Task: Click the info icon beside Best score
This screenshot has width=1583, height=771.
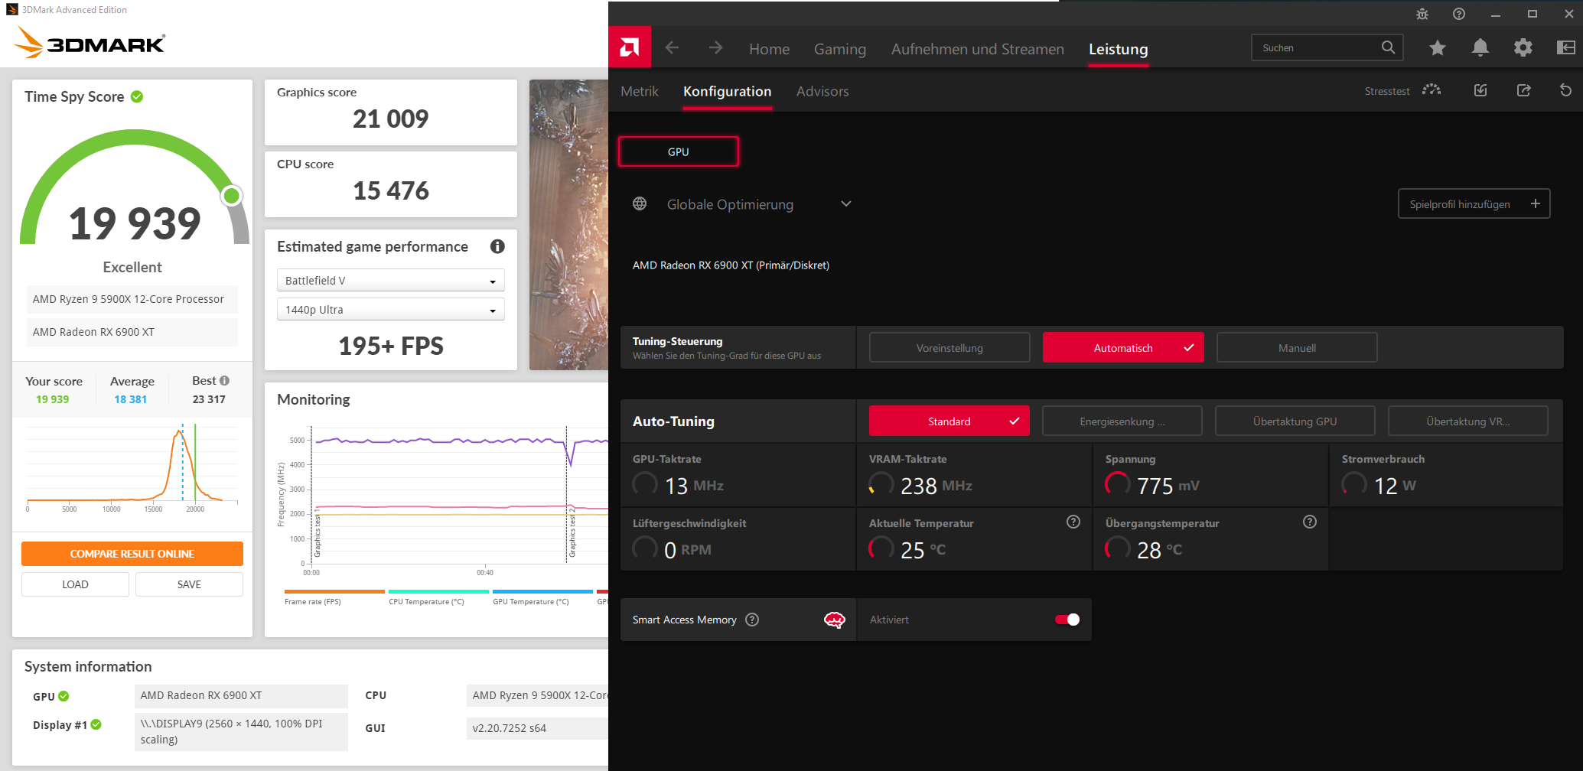Action: [224, 380]
